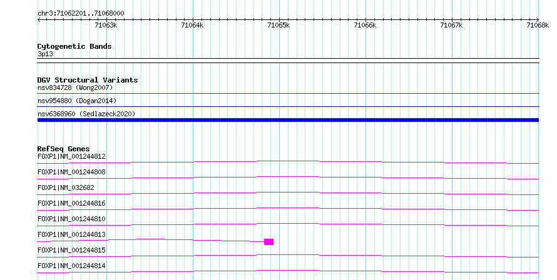Open transcript FOXP1|NM_001244814
This screenshot has height=280, width=557.
pos(71,266)
